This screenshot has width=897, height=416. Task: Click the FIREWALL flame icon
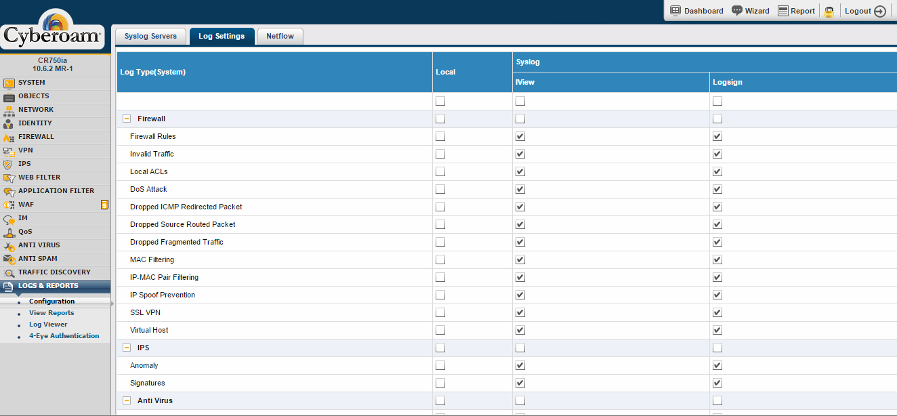pyautogui.click(x=9, y=138)
